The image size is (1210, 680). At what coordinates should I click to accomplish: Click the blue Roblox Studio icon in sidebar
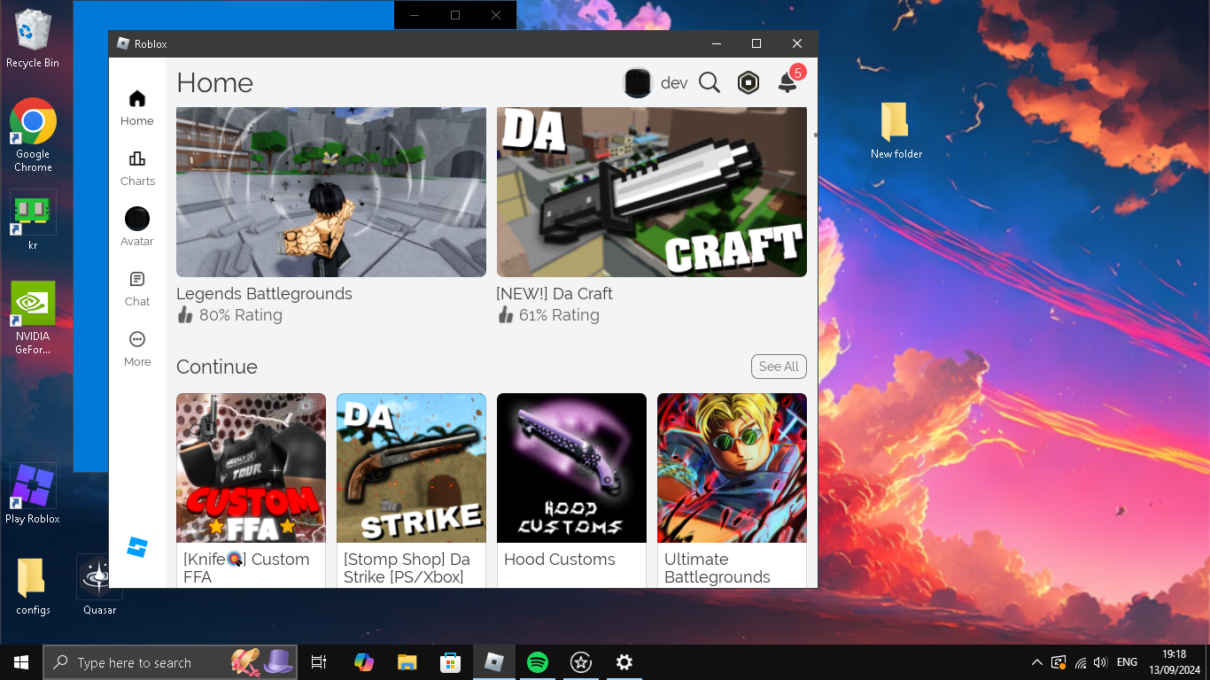pyautogui.click(x=137, y=547)
